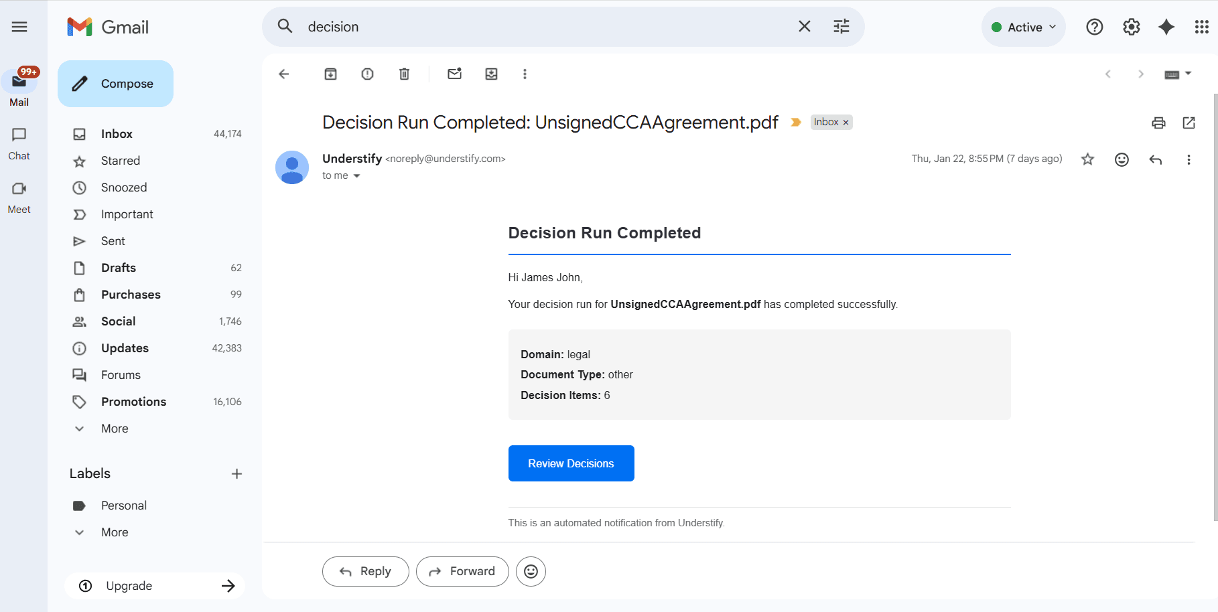Print the email using the printer icon
The width and height of the screenshot is (1218, 612).
(1158, 123)
